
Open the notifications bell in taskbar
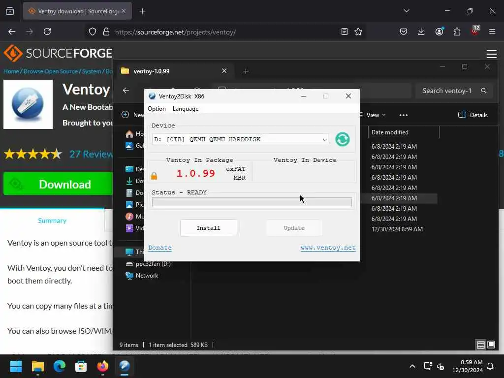tap(491, 366)
